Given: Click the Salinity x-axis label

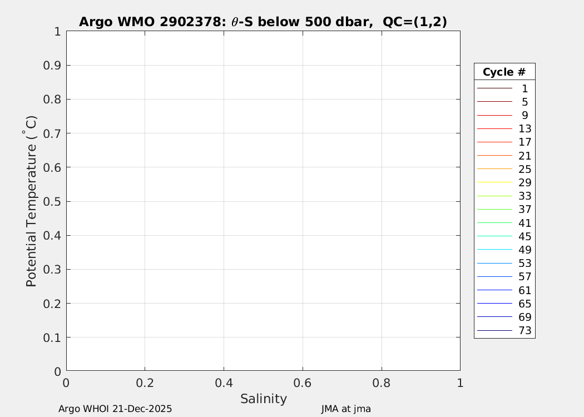Looking at the screenshot, I should (264, 399).
